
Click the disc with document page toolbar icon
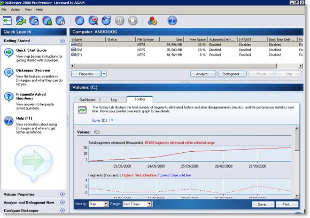tap(34, 20)
